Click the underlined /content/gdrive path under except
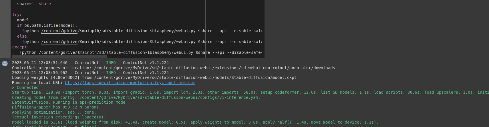 tap(57, 52)
